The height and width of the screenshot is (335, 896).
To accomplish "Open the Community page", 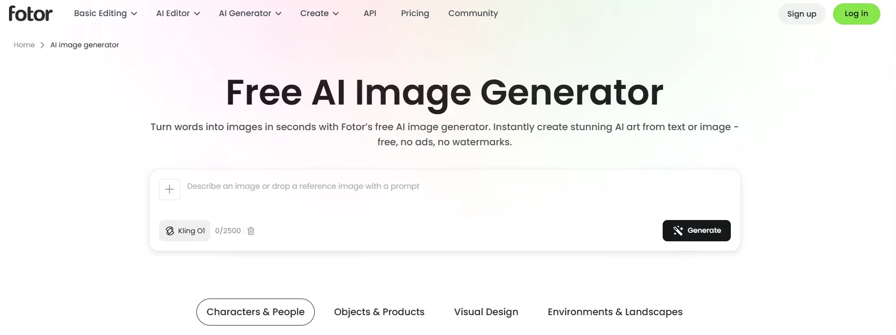I will pyautogui.click(x=473, y=13).
